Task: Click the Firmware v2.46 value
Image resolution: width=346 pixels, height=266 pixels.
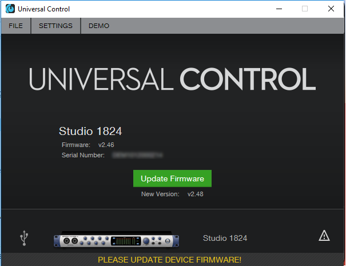Action: click(x=106, y=145)
